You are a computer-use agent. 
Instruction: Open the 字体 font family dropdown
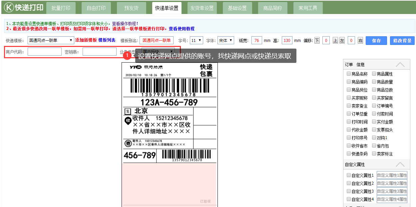226,41
